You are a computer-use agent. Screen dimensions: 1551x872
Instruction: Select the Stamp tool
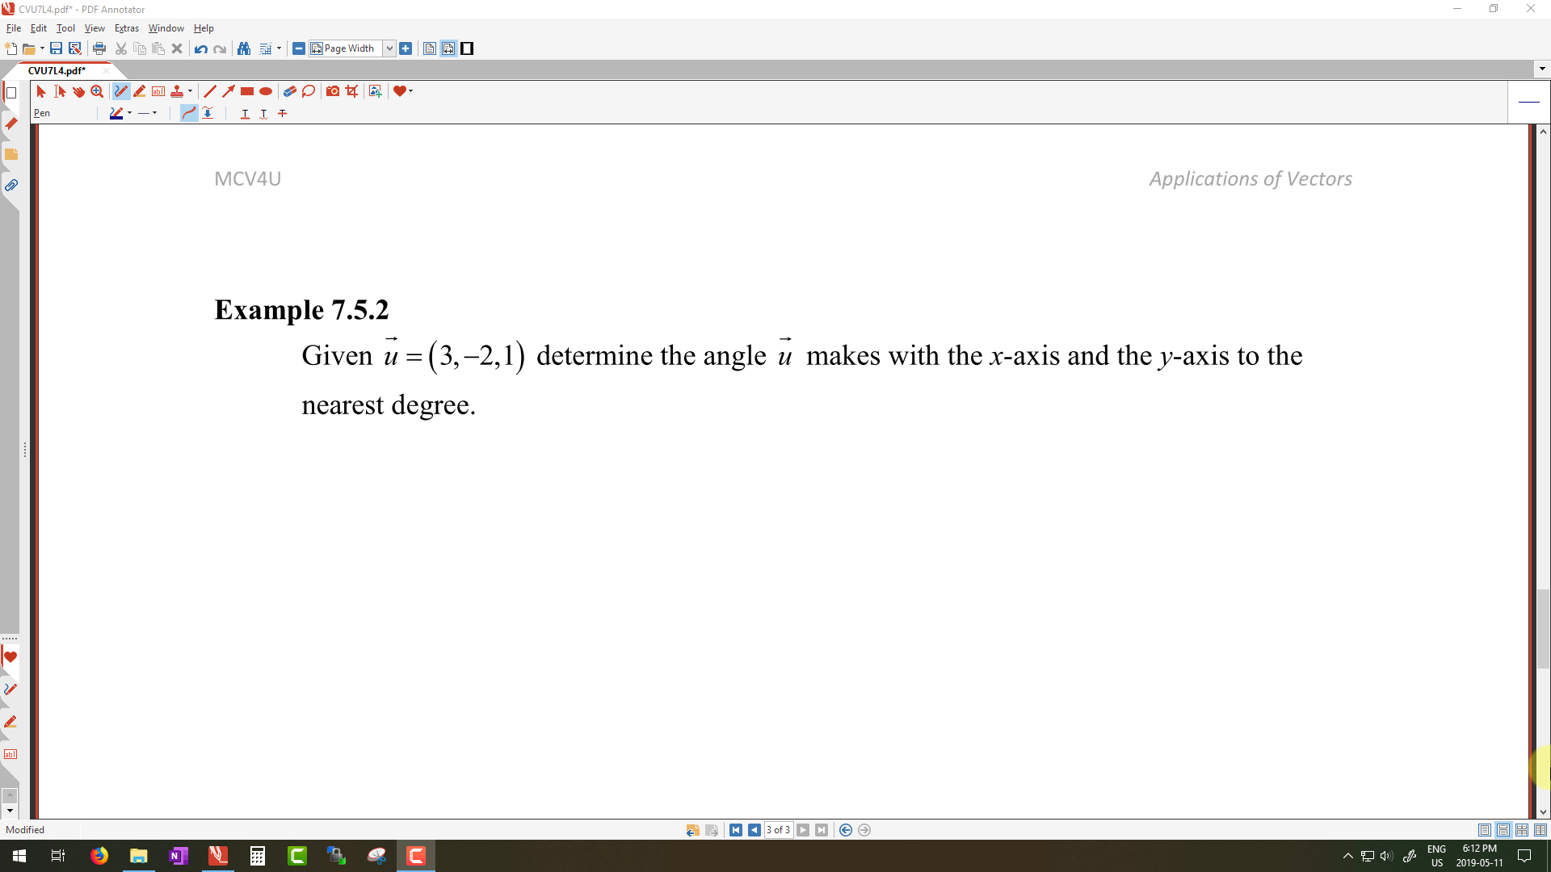[x=177, y=91]
